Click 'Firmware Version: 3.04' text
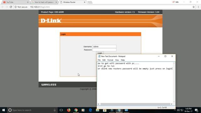This screenshot has width=201, height=113. [149, 12]
